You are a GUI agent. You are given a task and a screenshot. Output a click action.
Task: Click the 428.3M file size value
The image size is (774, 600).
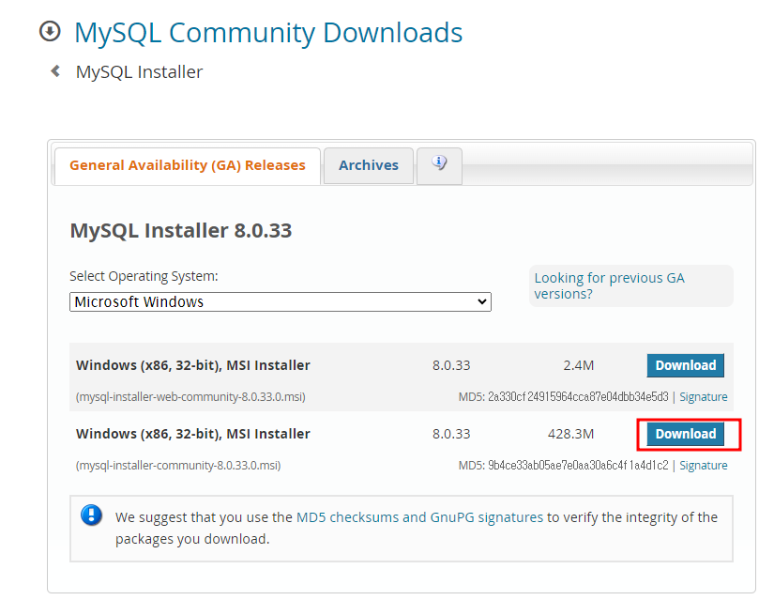[x=571, y=434]
